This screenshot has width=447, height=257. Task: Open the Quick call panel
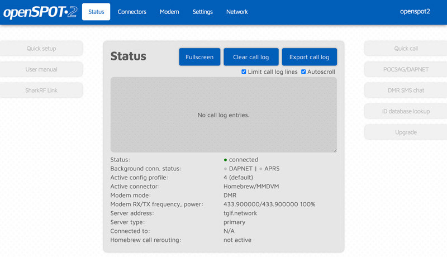(x=406, y=49)
